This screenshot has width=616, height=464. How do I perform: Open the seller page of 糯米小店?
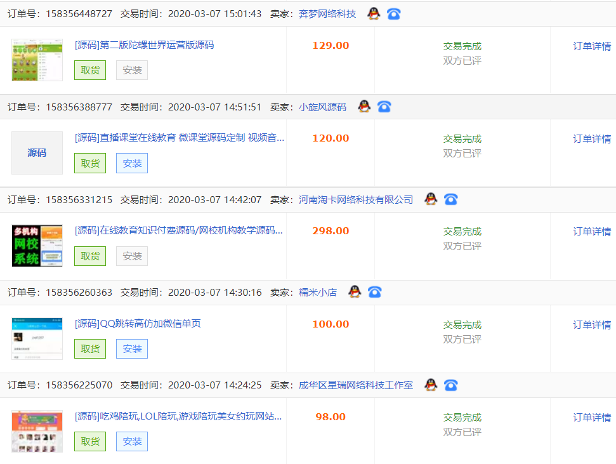tap(318, 291)
